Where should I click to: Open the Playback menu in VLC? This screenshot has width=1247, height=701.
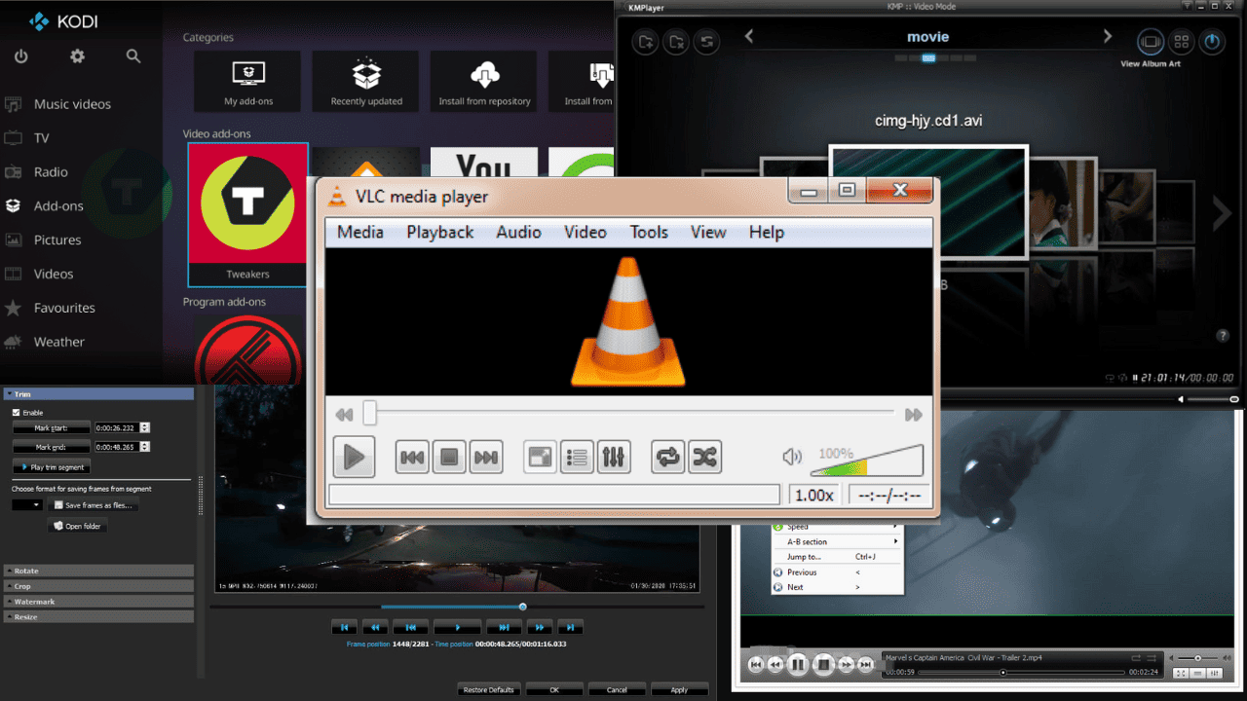point(440,232)
